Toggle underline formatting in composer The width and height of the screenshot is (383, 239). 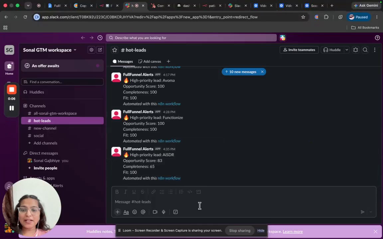134,192
